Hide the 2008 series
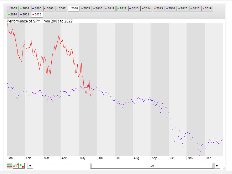Viewport: 232px width, 174px height. point(73,8)
